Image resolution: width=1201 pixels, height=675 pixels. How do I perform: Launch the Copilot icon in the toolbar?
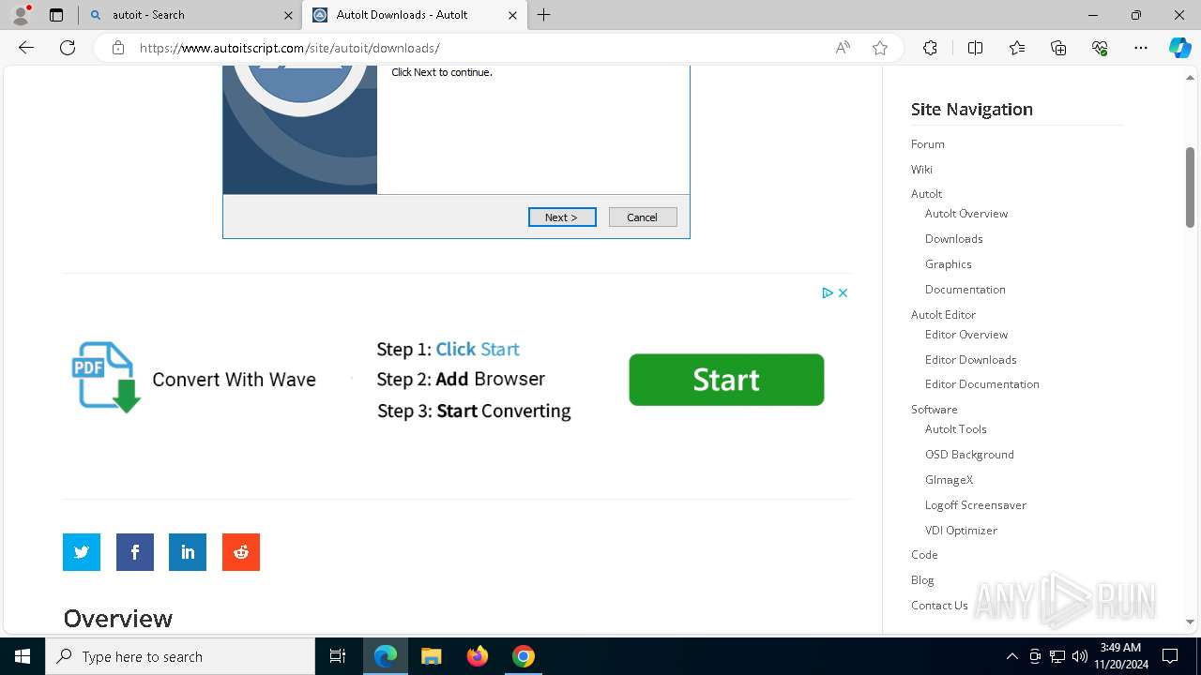point(1179,48)
